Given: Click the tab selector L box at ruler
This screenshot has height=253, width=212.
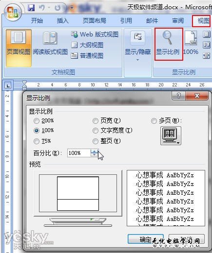Looking at the screenshot, I should pyautogui.click(x=8, y=85).
